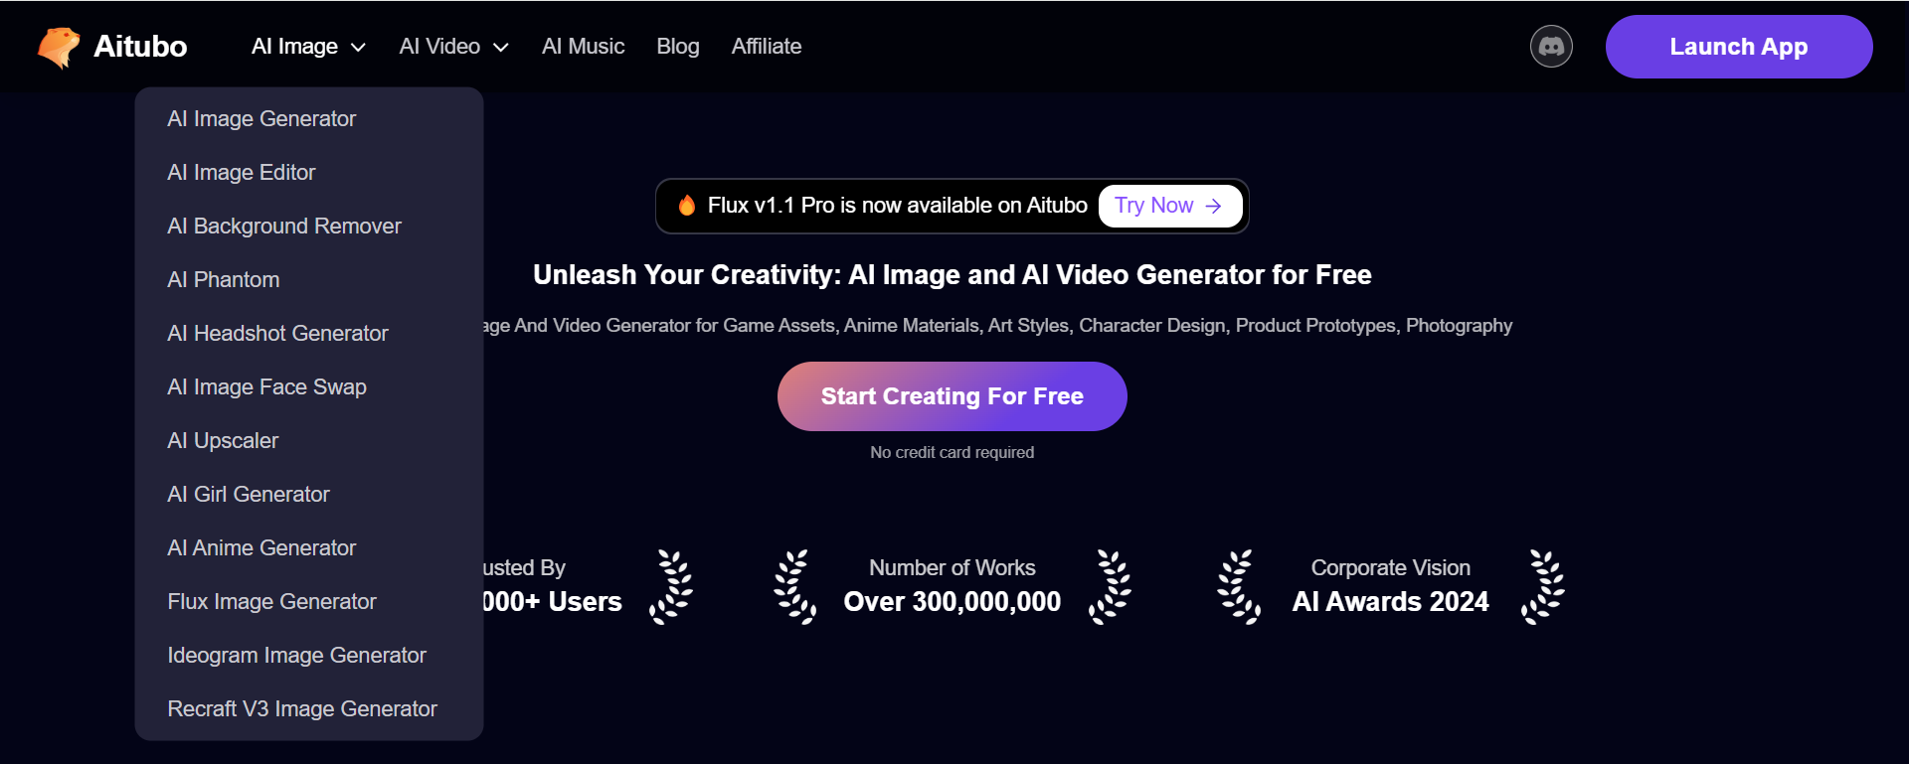Click the Aitubo fox logo icon

point(59,47)
